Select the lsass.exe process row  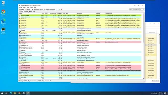[x=80, y=52]
